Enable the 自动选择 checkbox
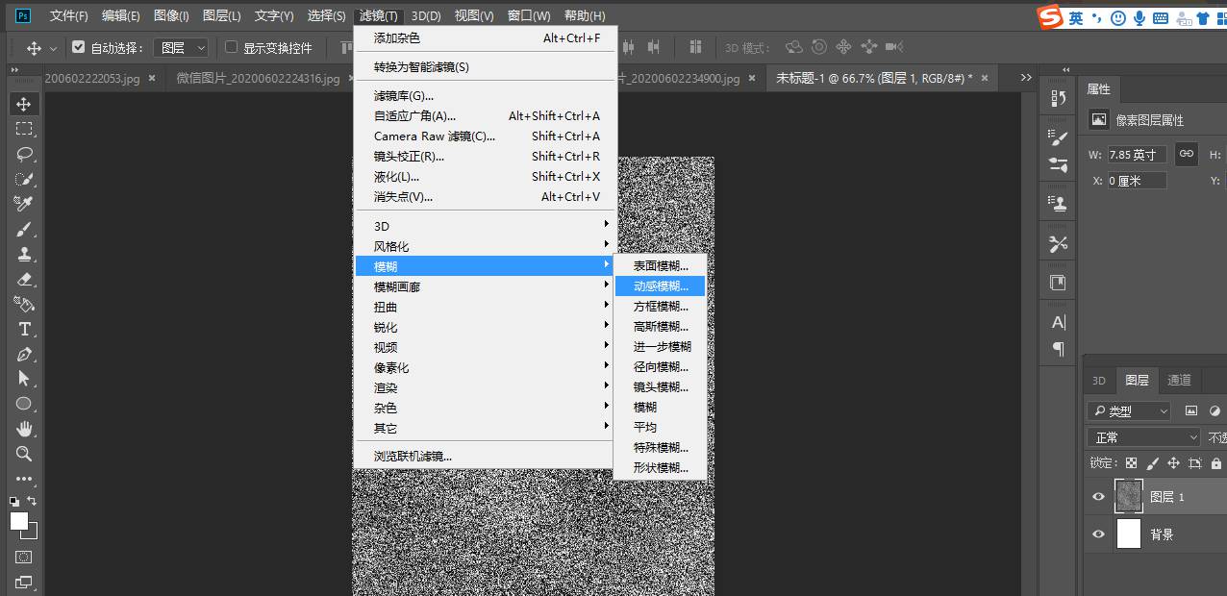Viewport: 1227px width, 596px height. click(79, 46)
